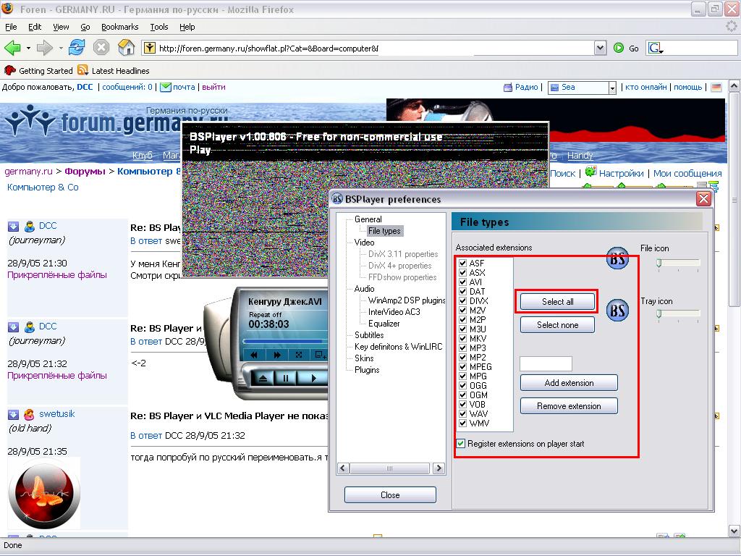Click the BSPlayer Tray icon preview

click(x=618, y=311)
